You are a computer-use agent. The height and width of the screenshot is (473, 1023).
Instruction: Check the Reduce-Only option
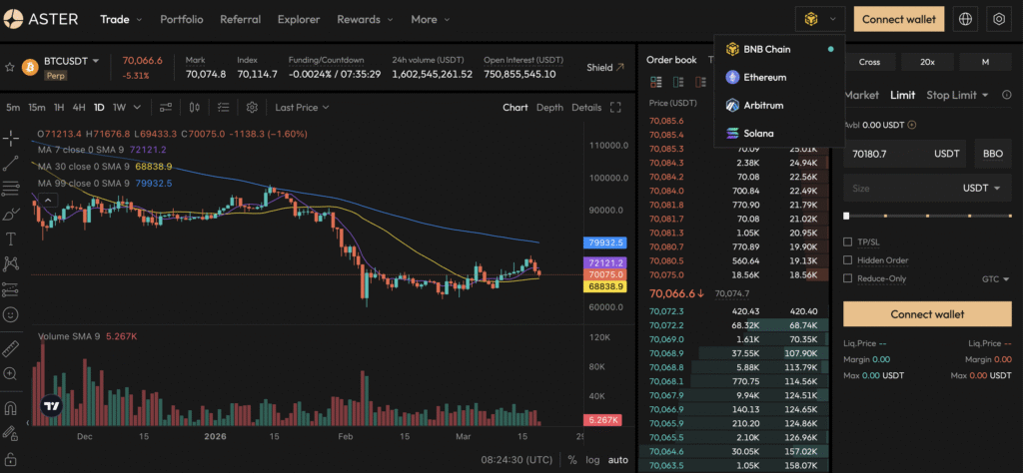[847, 278]
